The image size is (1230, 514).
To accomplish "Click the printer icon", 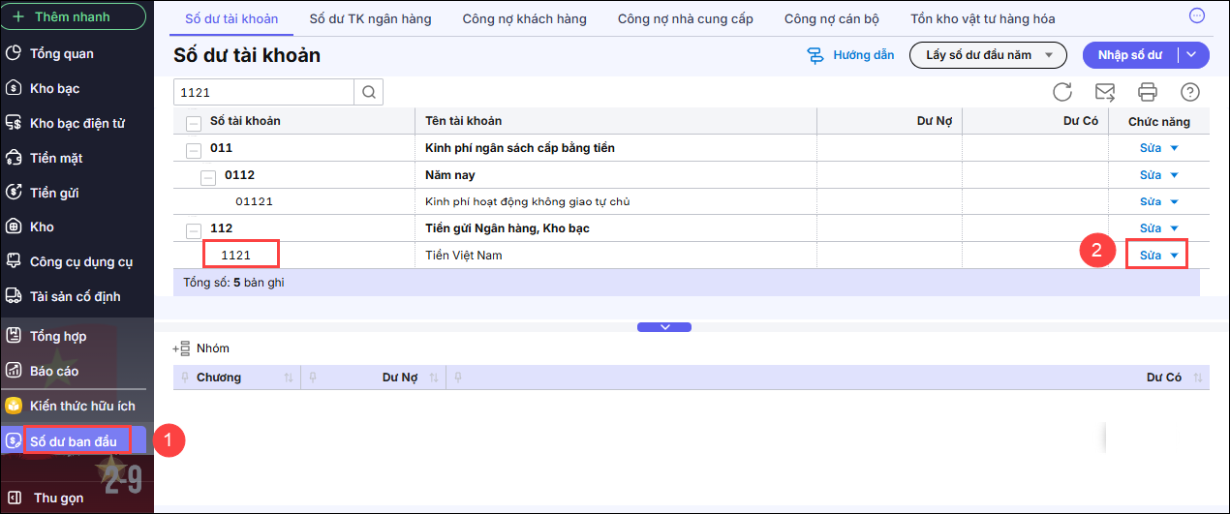I will [1148, 92].
